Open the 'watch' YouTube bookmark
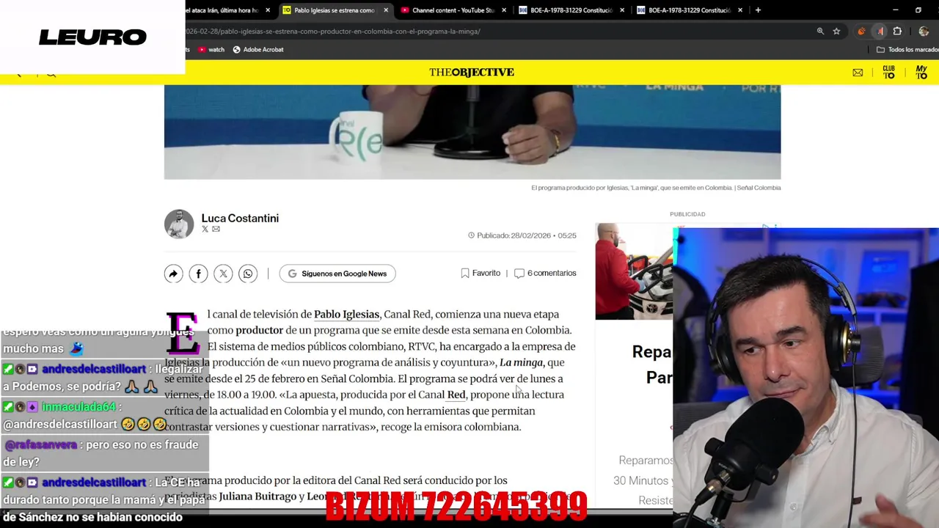The image size is (939, 528). [x=211, y=50]
